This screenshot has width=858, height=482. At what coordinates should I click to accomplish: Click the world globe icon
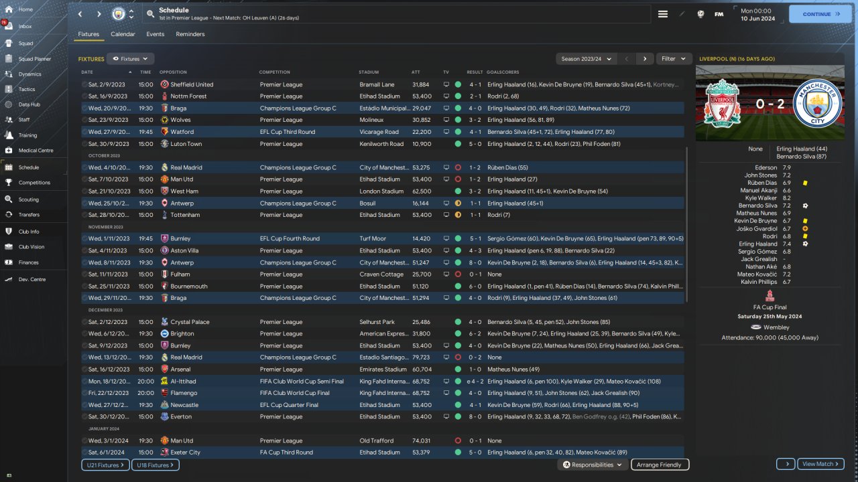click(700, 14)
